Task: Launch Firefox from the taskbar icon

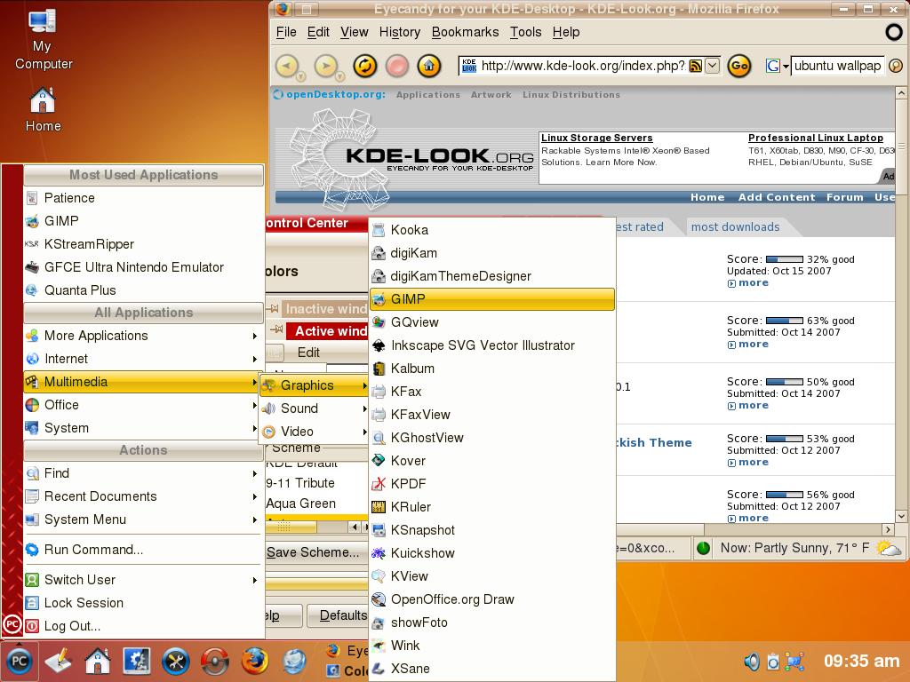Action: pyautogui.click(x=254, y=661)
